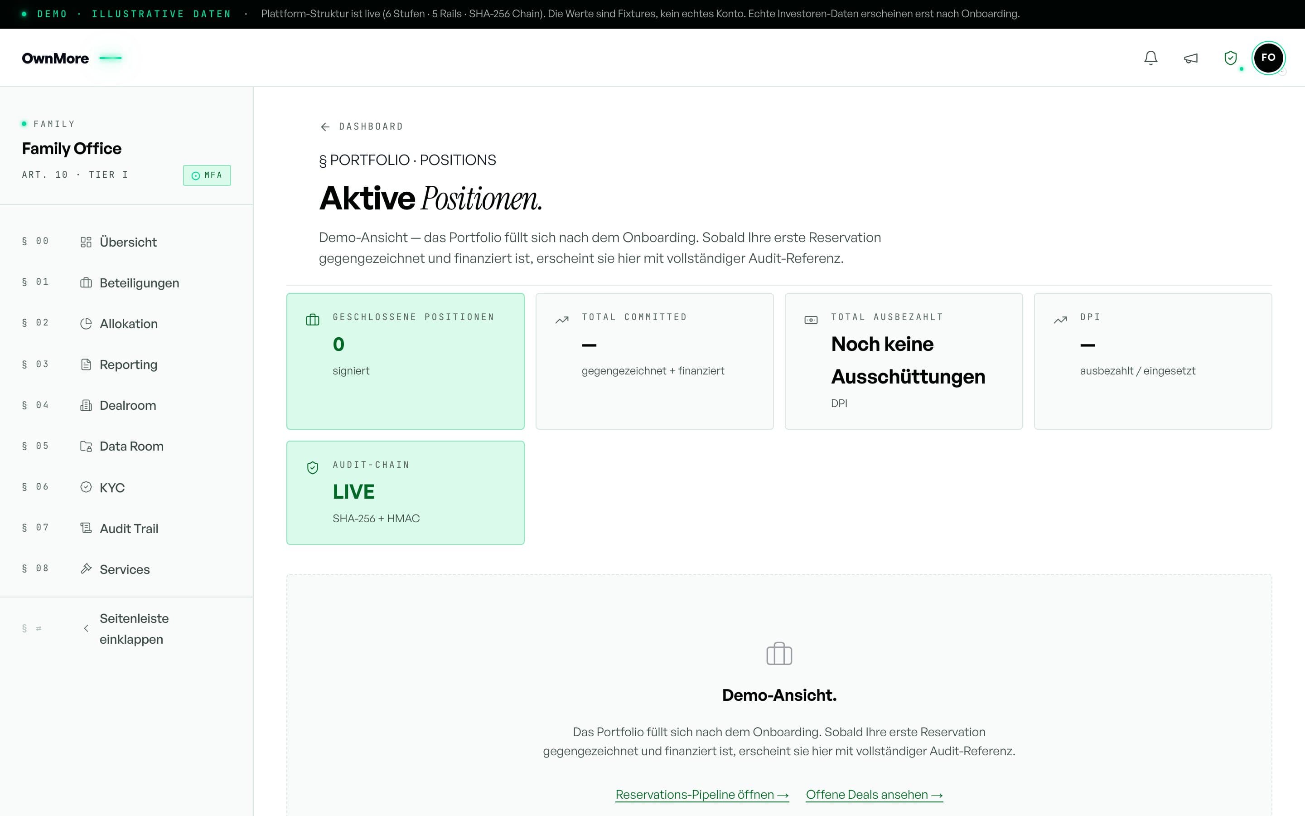
Task: Open Data Room menu item
Action: [x=131, y=447]
